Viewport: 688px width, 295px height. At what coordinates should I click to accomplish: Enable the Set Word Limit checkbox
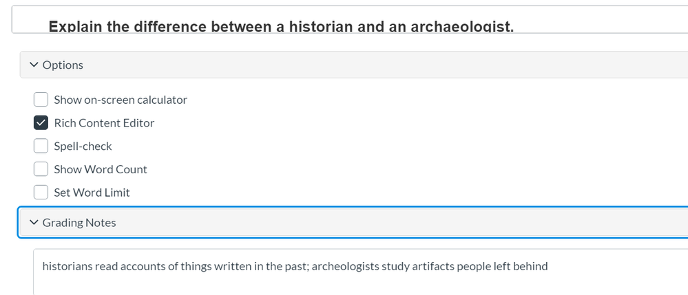(41, 193)
